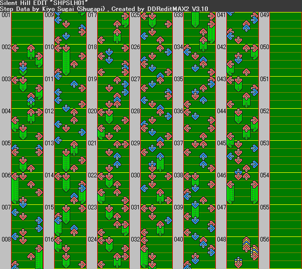Click measure number label 028

(x=135, y=111)
